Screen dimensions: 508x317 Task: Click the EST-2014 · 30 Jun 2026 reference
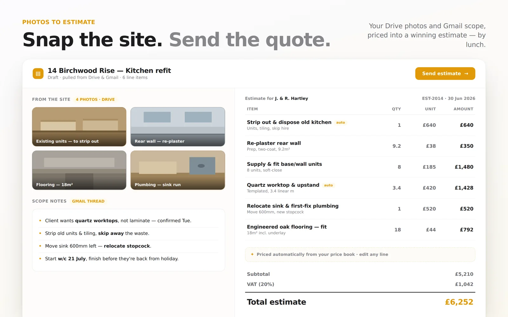tap(449, 99)
